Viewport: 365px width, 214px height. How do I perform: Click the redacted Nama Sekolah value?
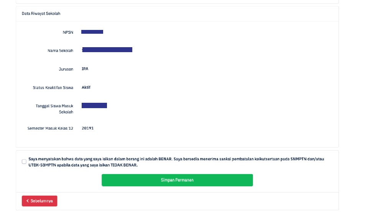pos(107,49)
